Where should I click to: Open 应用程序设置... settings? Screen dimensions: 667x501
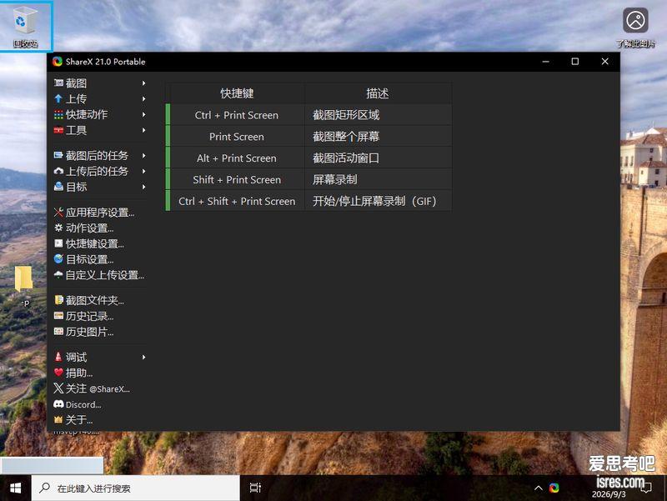pyautogui.click(x=100, y=213)
